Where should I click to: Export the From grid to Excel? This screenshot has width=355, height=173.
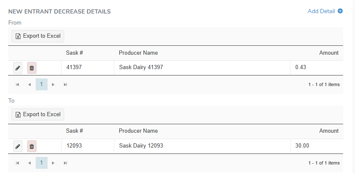click(38, 36)
